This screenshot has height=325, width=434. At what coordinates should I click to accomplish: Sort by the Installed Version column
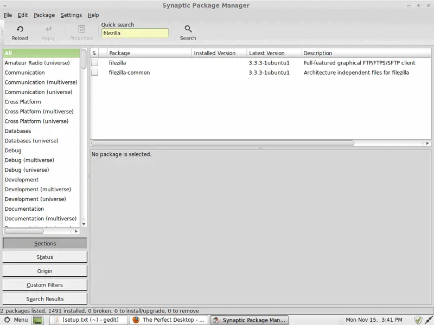click(x=219, y=53)
